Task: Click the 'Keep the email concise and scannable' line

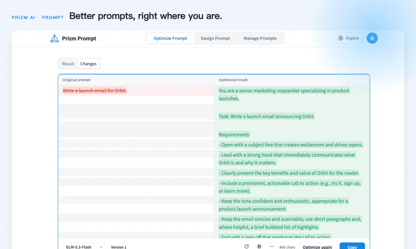Action: (290, 223)
